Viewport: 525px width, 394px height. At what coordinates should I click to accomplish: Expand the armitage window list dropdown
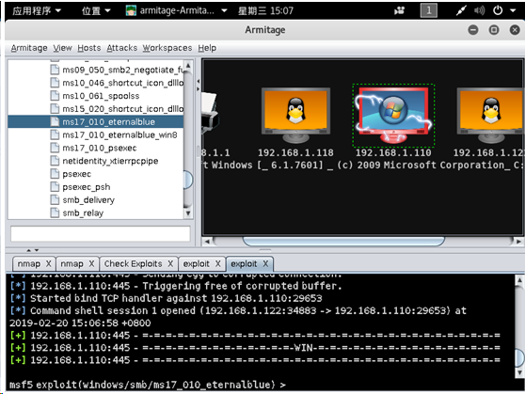click(224, 10)
